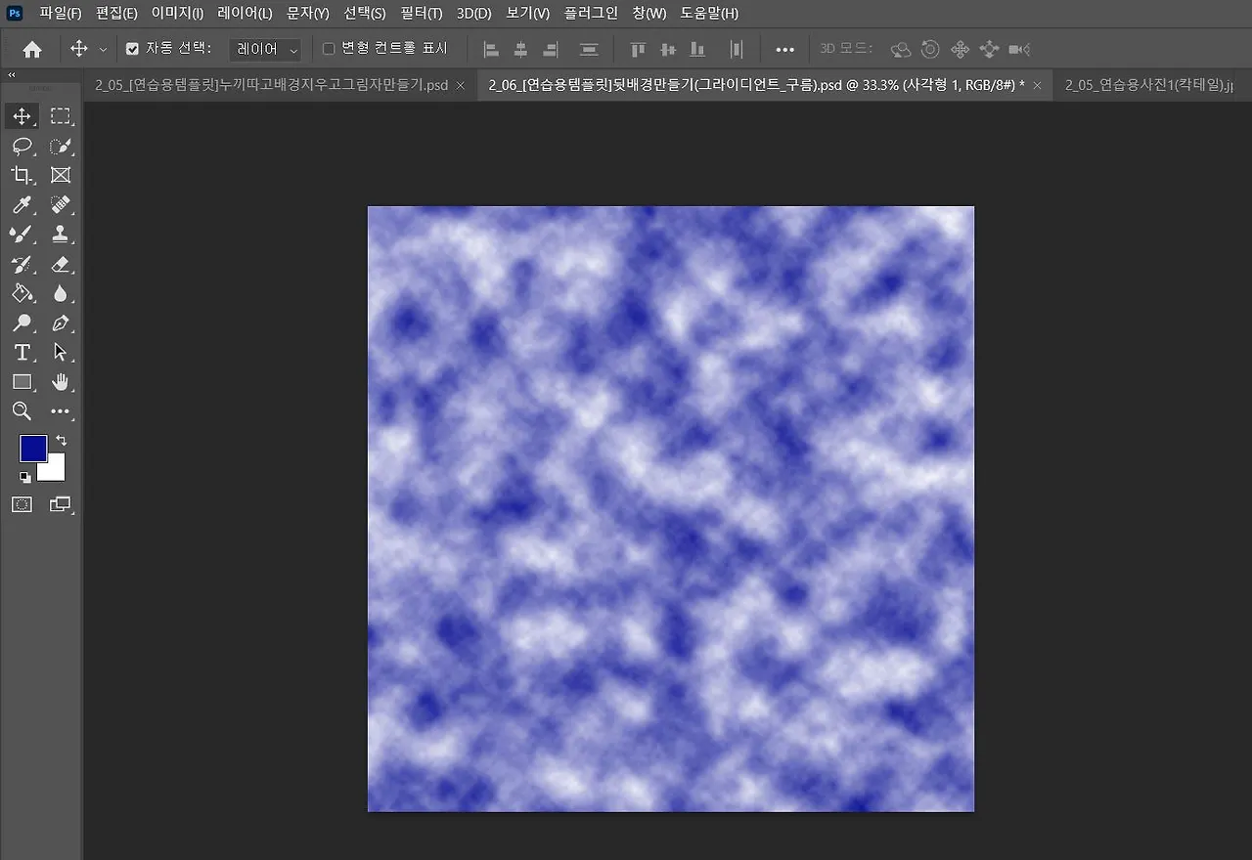The height and width of the screenshot is (860, 1252).
Task: Open the foreground color picker (dark blue)
Action: point(32,449)
